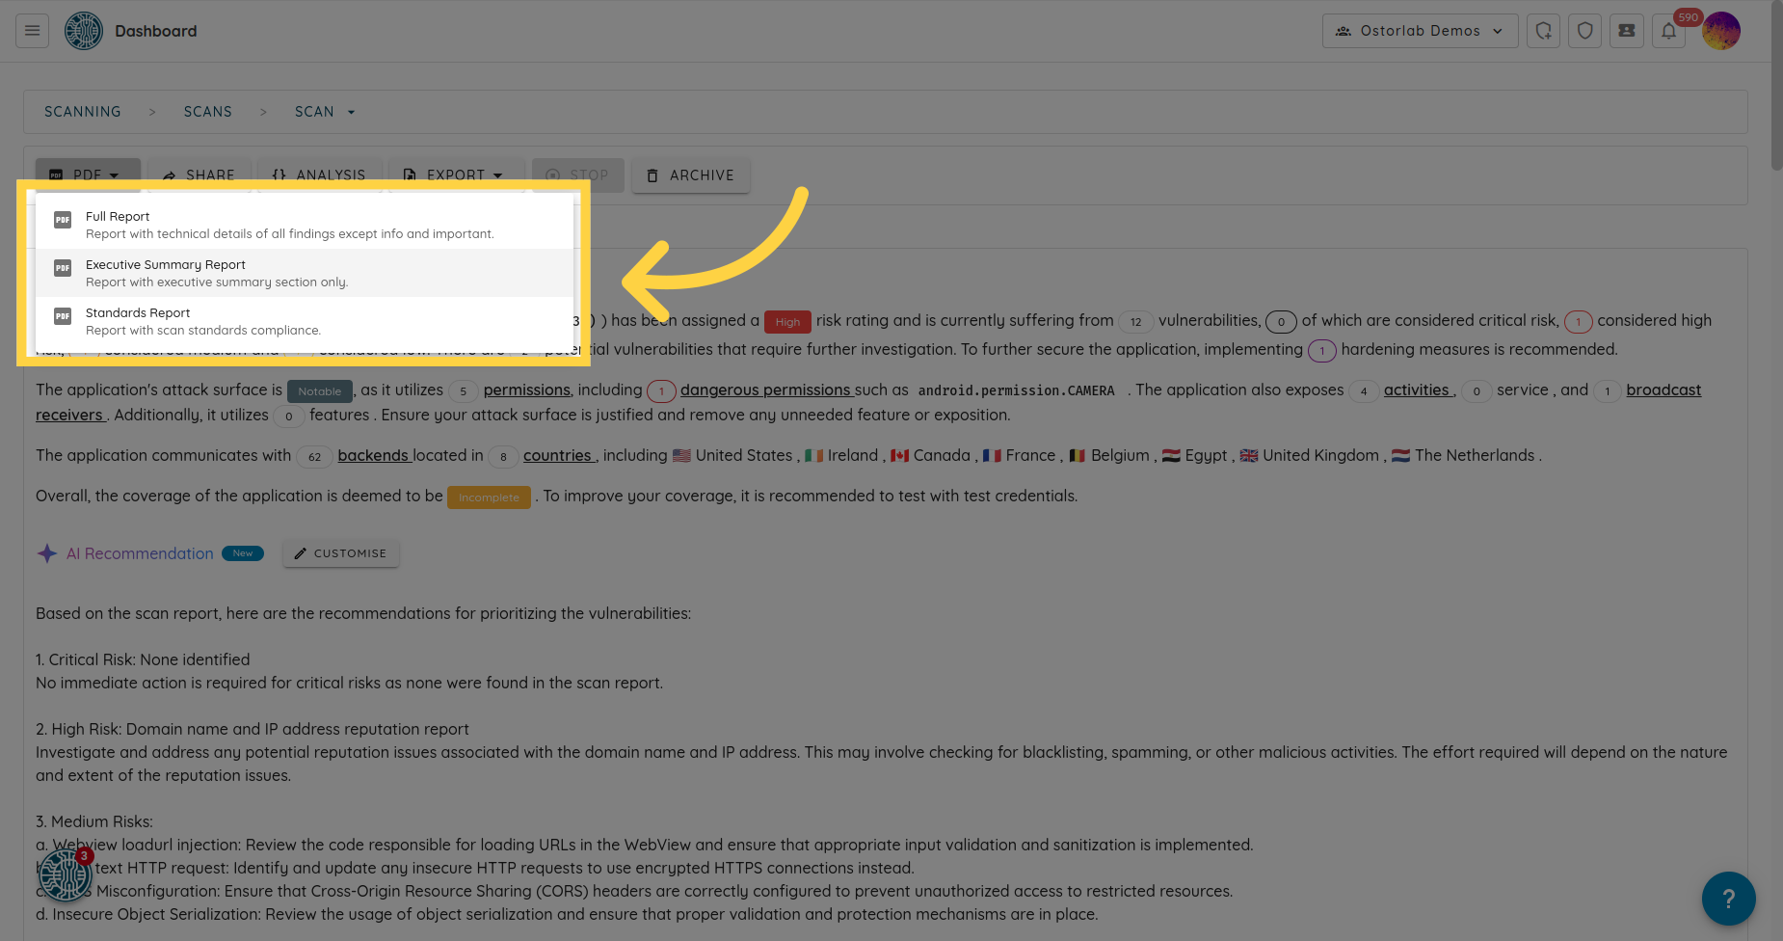The image size is (1783, 941).
Task: Click the scan refresh icon in header
Action: (1544, 31)
